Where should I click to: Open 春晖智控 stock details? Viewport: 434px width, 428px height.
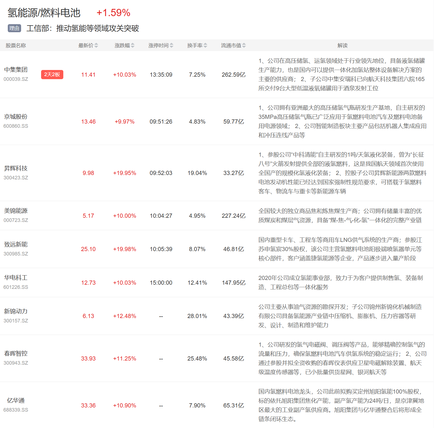16,354
